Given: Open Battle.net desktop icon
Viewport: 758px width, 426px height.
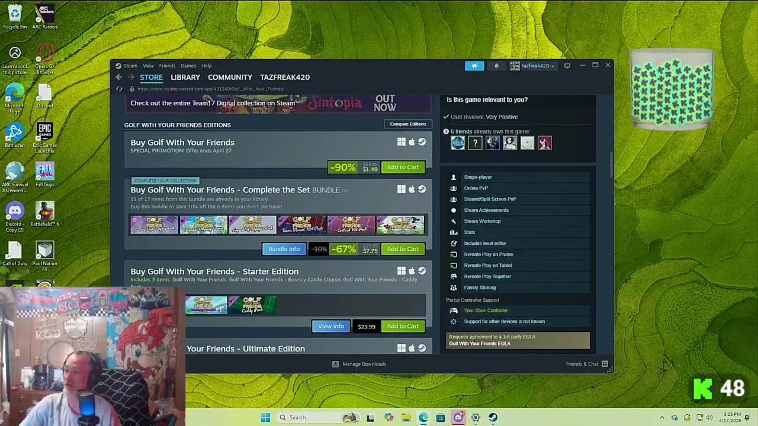Looking at the screenshot, I should tap(15, 135).
